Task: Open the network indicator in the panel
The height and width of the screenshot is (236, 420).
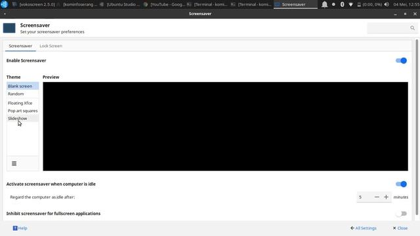Action: pyautogui.click(x=350, y=5)
